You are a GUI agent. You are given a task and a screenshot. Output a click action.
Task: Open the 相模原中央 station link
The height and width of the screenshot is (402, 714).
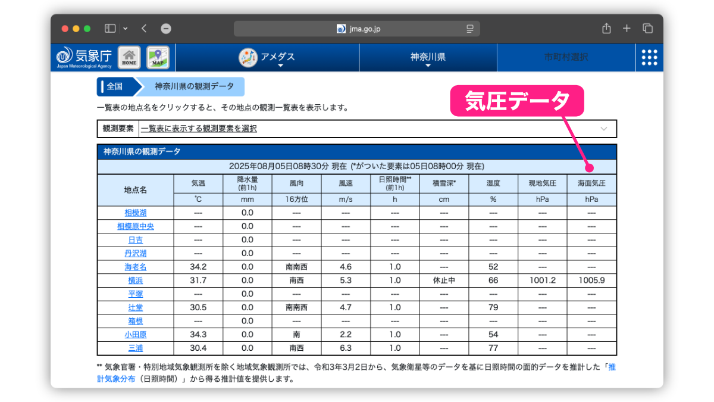pyautogui.click(x=136, y=226)
